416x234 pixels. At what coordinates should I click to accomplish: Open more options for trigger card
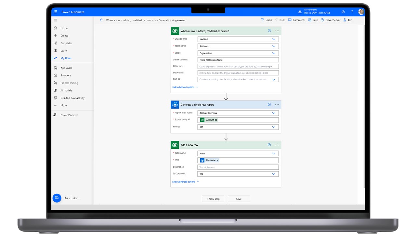click(x=277, y=31)
